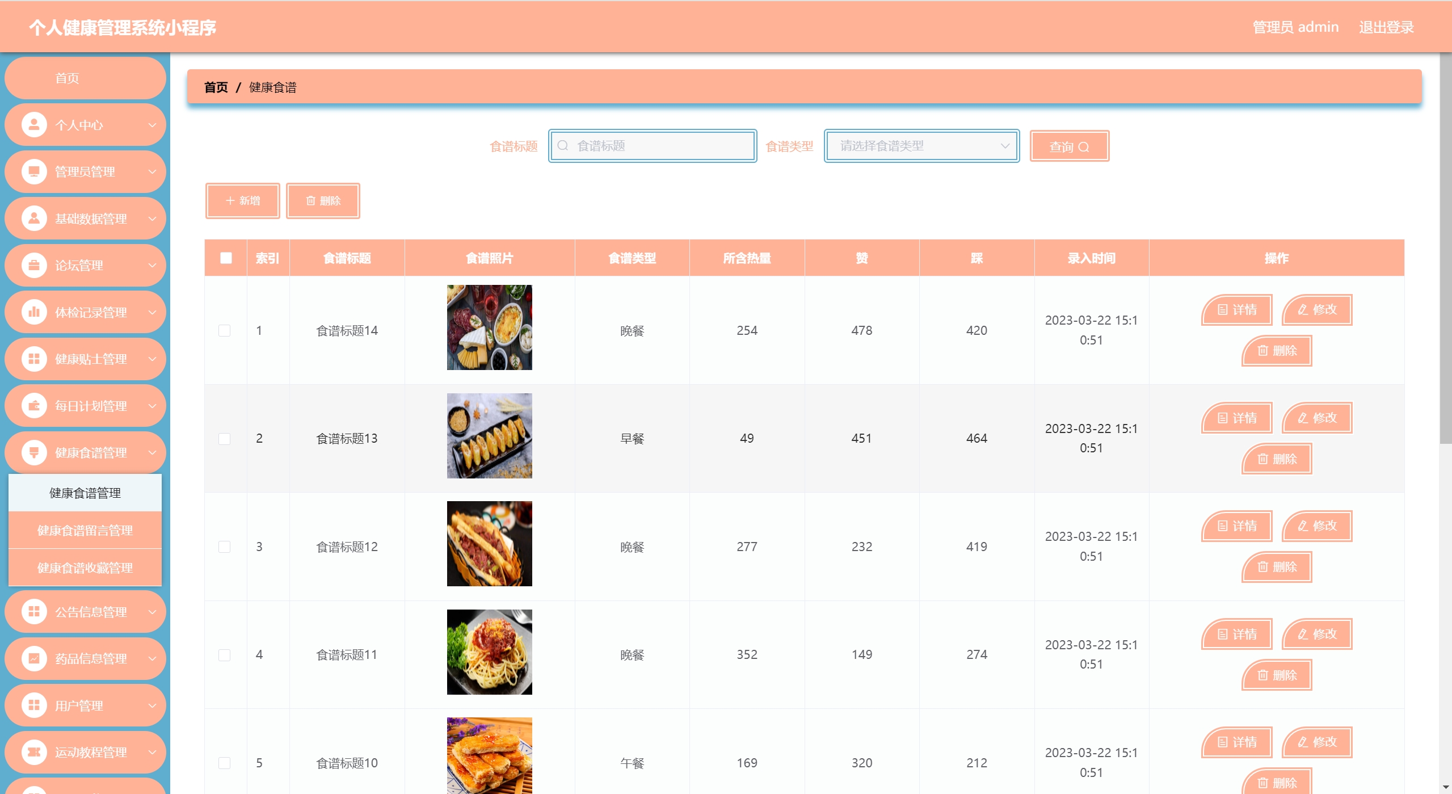The image size is (1452, 794).
Task: Click the 体检记录管理 bar chart icon
Action: (x=34, y=312)
